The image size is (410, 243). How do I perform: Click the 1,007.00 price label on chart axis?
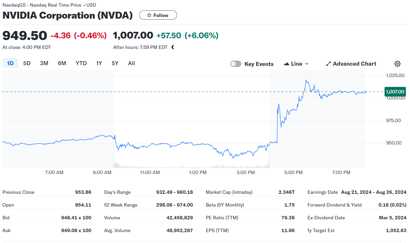click(x=395, y=92)
